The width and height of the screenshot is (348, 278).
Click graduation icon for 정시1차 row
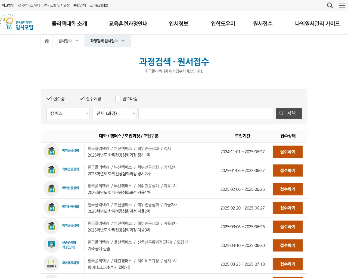[x=51, y=151]
